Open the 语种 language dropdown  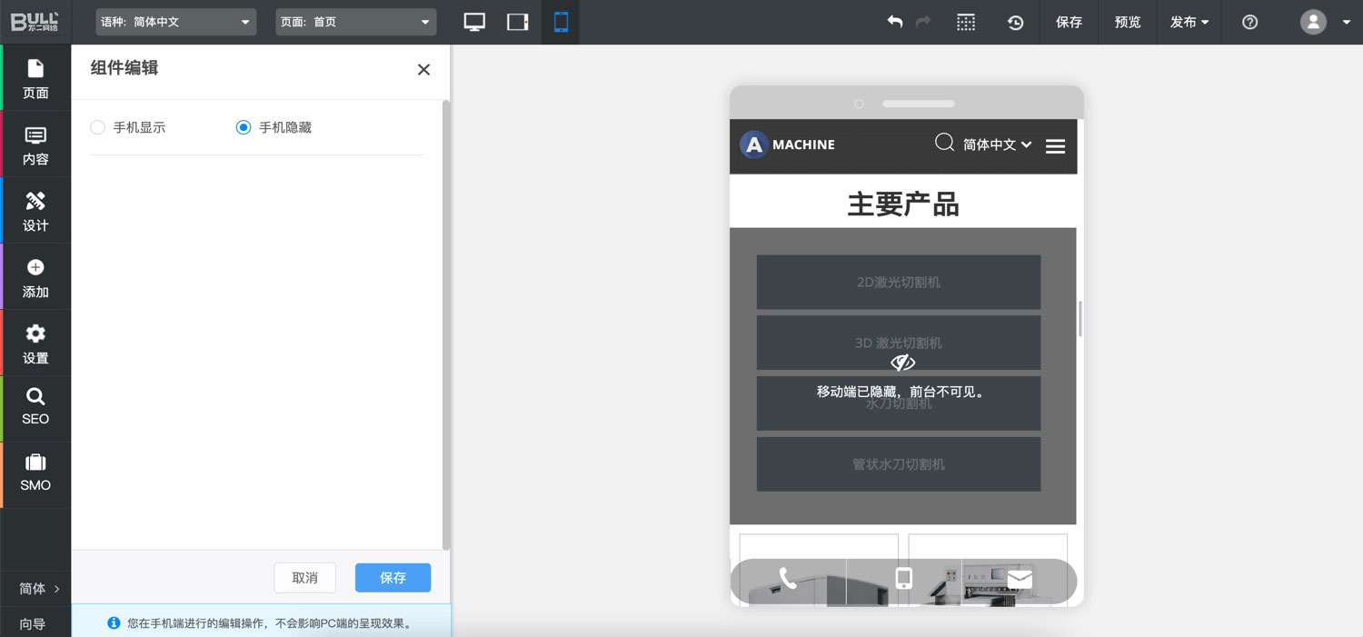point(175,22)
